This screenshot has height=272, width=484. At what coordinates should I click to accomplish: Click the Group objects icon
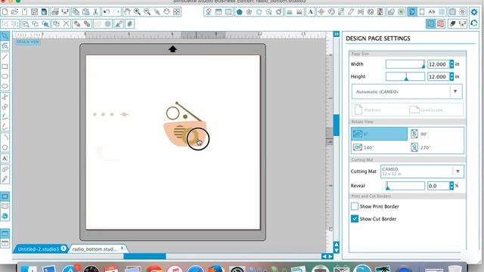coord(5,23)
